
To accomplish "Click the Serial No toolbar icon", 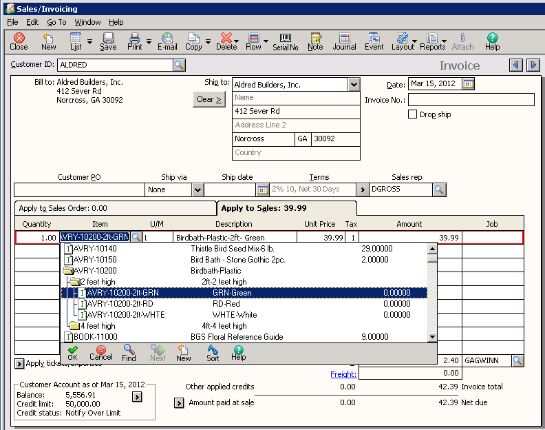I will (x=285, y=41).
